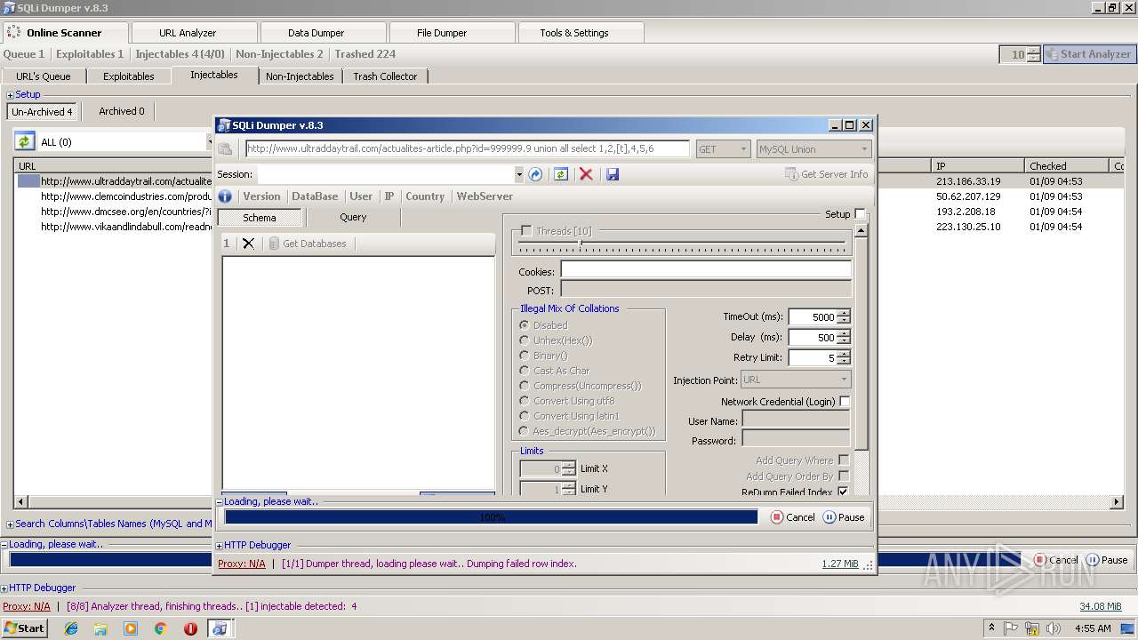The width and height of the screenshot is (1138, 640).
Task: Click the SQLi Dumper taskbar icon
Action: coord(220,628)
